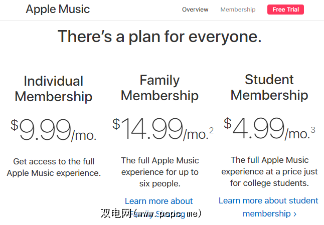Click the $9.99/mo. individual price
324x225 pixels.
coord(54,131)
